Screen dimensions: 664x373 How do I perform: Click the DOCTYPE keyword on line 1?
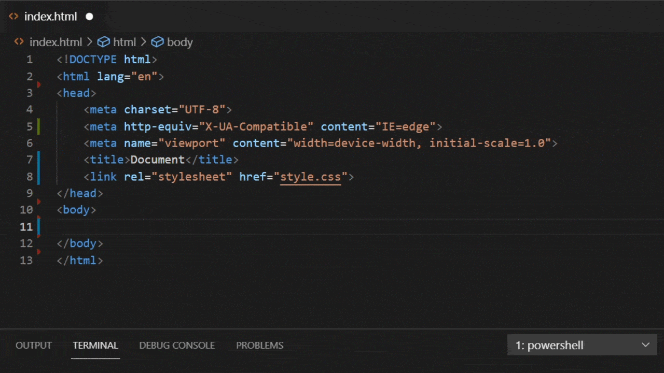(x=93, y=60)
